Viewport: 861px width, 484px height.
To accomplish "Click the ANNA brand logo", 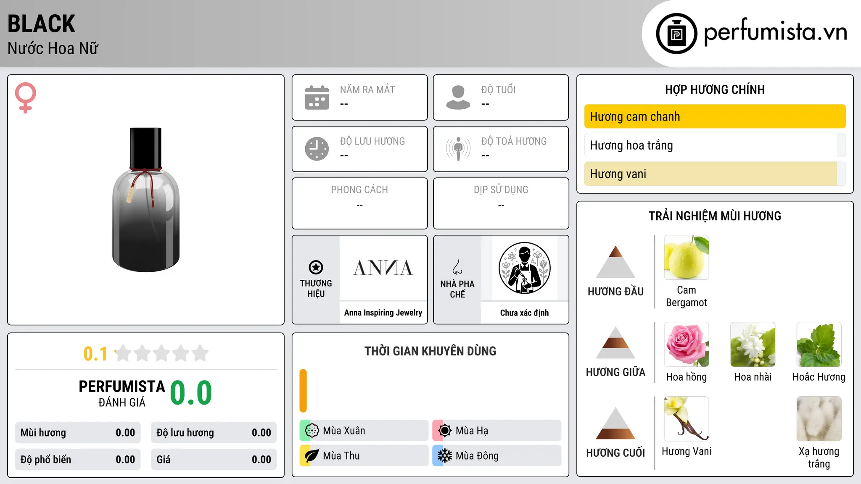I will [383, 268].
